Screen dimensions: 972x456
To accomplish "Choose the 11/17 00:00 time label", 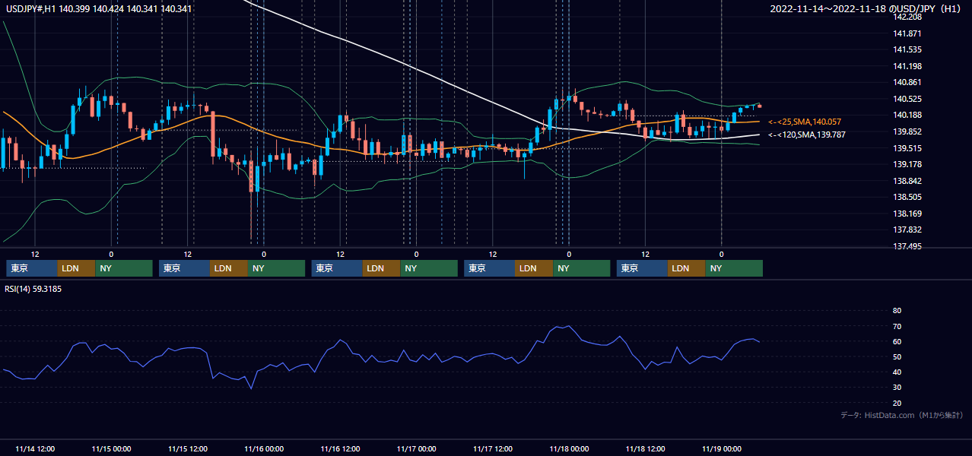I will (417, 448).
